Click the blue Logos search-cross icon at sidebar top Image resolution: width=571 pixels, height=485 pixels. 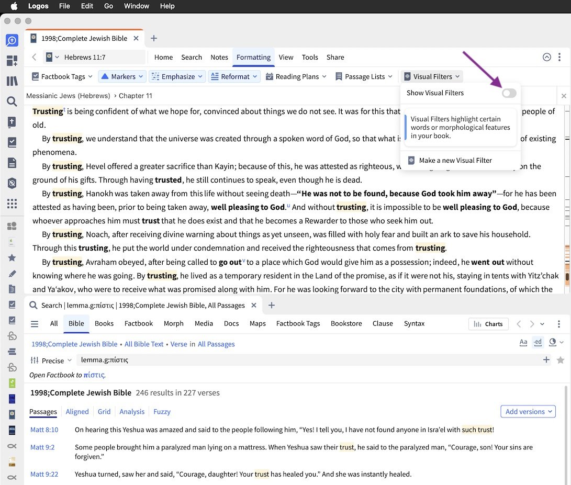pyautogui.click(x=12, y=40)
